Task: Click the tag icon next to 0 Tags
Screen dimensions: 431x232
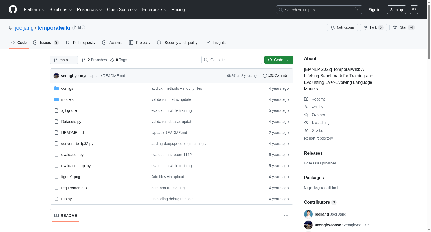Action: point(112,60)
